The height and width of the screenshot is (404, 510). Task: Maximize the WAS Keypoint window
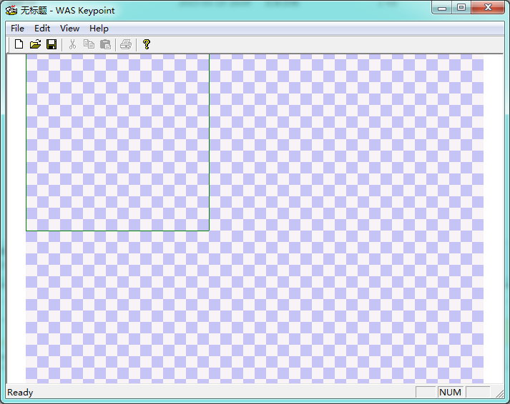(461, 7)
